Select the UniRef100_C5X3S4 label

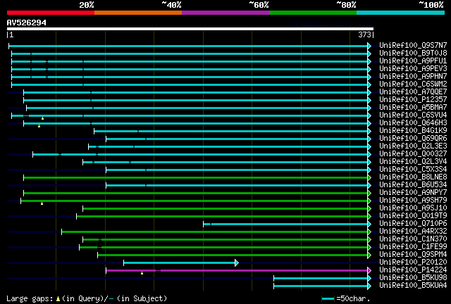413,169
